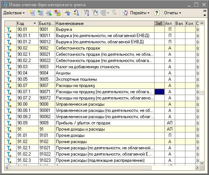209x175 pixels.
Task: Open toolbar options down arrow
Action: pos(205,15)
